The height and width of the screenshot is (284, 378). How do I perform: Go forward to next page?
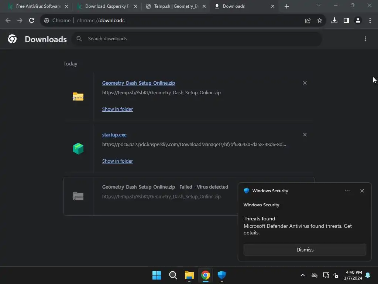[x=20, y=21]
